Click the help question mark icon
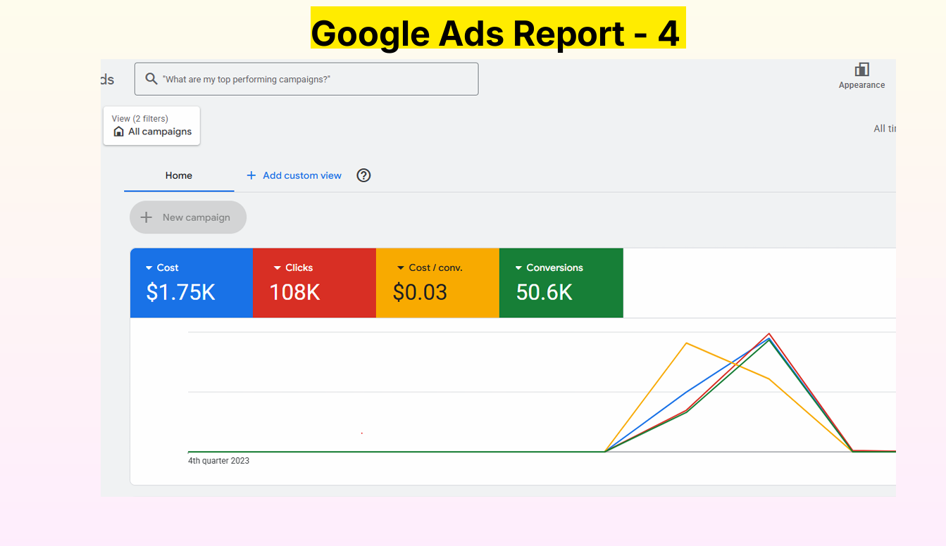 point(363,175)
